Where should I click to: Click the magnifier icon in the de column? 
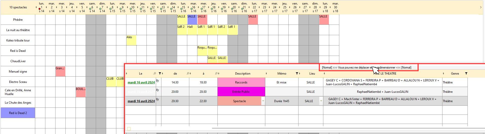click(188, 74)
